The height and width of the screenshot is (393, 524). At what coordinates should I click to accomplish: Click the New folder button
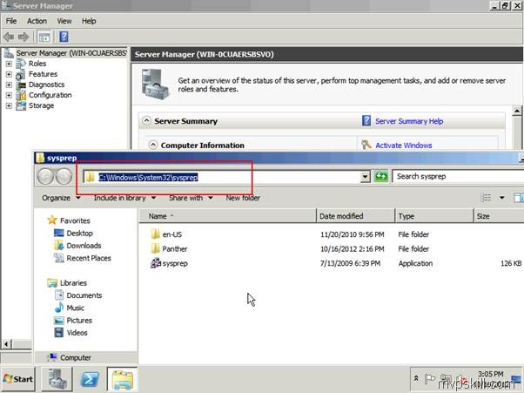(x=243, y=198)
